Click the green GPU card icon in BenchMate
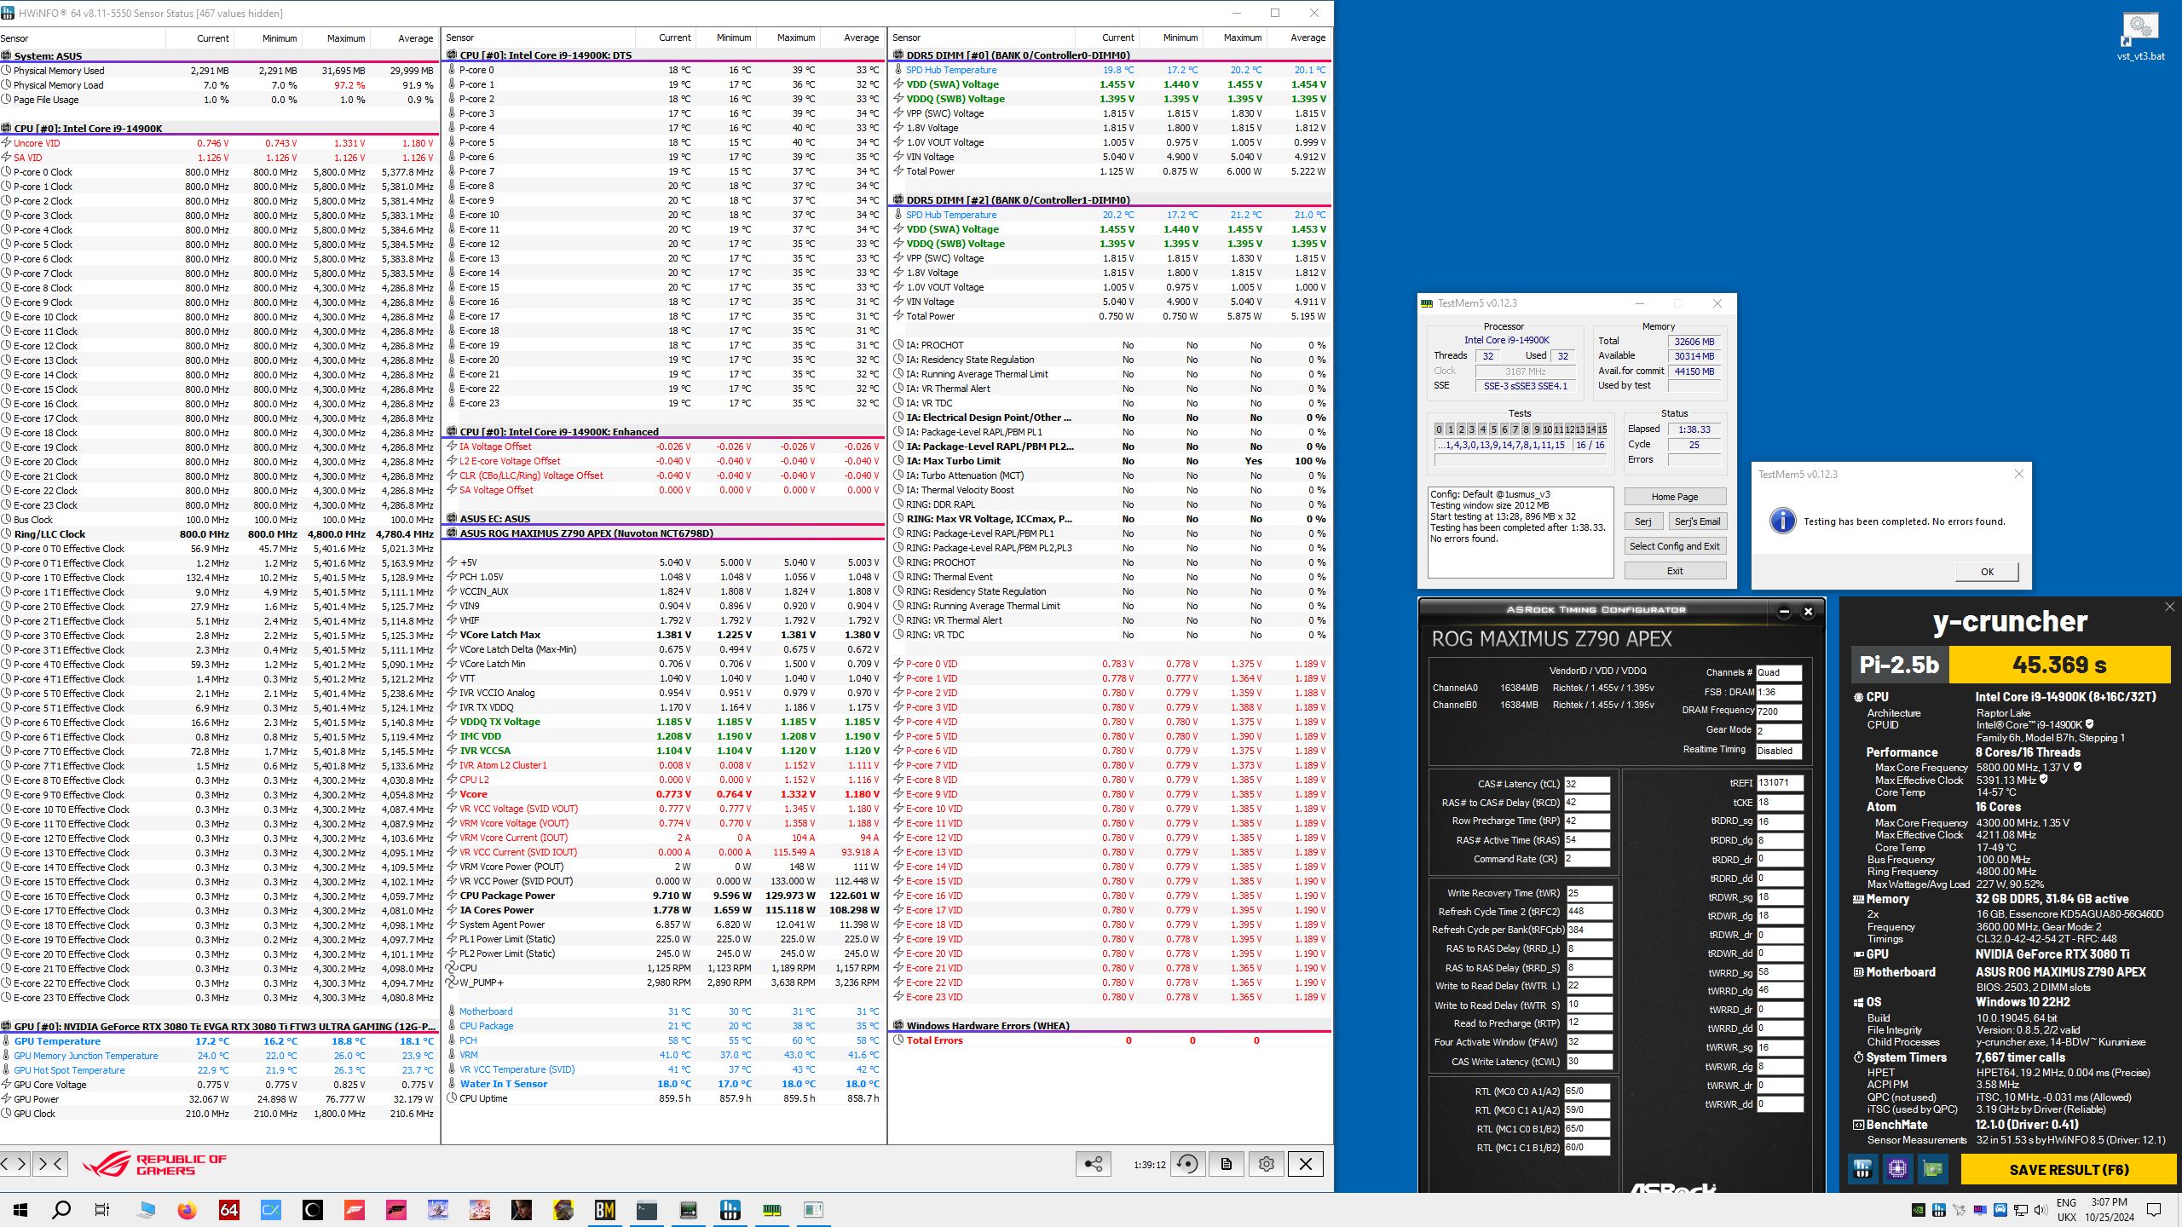This screenshot has width=2182, height=1227. click(1932, 1169)
